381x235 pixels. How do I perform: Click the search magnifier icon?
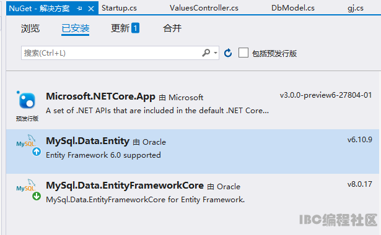tap(206, 53)
